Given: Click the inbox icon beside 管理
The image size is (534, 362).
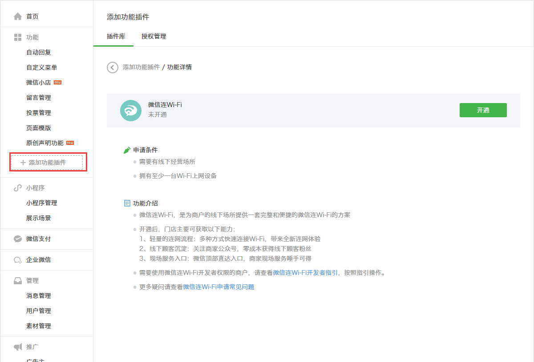Looking at the screenshot, I should pos(18,281).
